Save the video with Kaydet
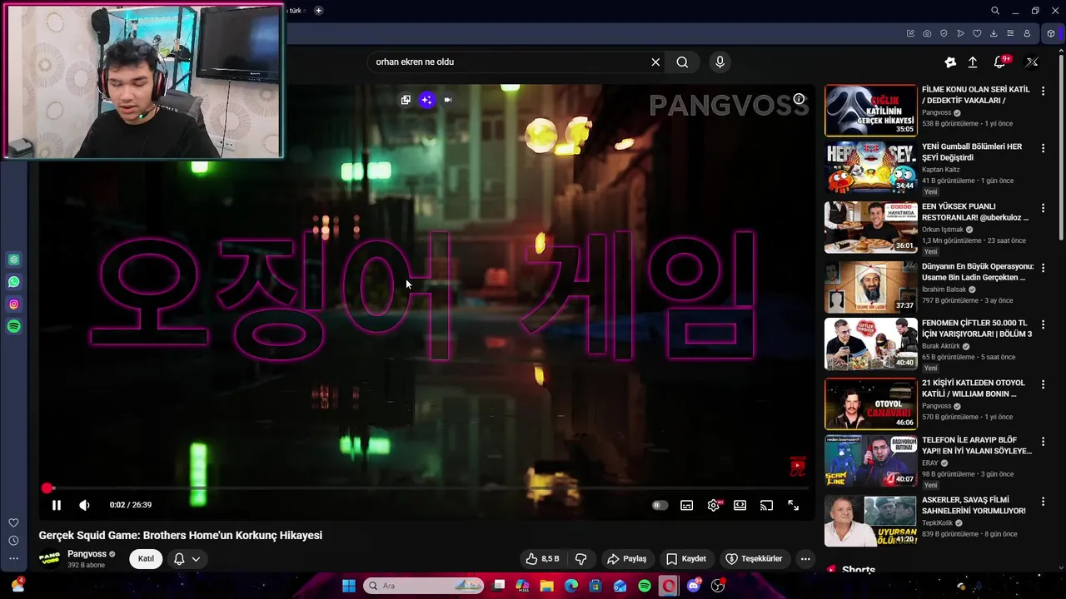The image size is (1066, 599). point(685,559)
